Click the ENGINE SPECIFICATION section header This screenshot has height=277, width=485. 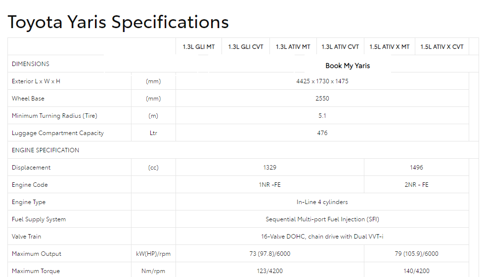click(45, 150)
